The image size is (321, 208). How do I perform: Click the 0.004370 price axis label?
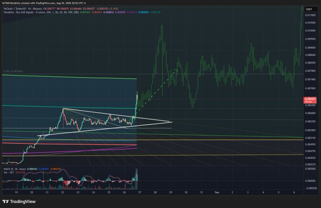click(x=310, y=164)
